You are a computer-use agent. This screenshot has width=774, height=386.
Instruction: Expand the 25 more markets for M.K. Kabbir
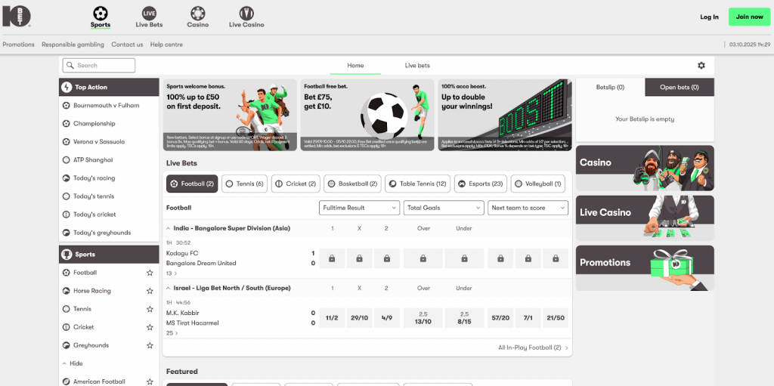172,333
